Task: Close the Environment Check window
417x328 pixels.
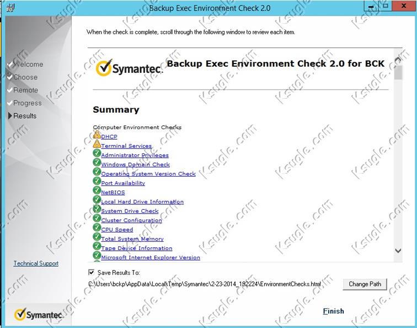Action: (404, 6)
